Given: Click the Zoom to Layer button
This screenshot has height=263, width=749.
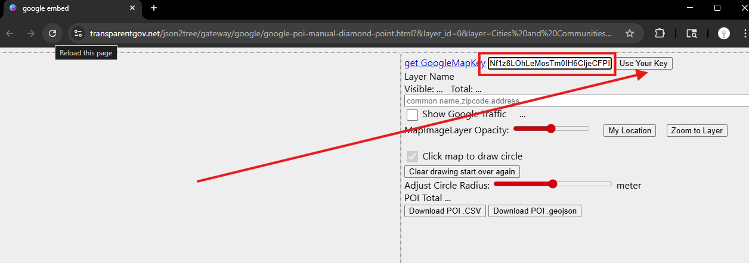Looking at the screenshot, I should coord(697,130).
